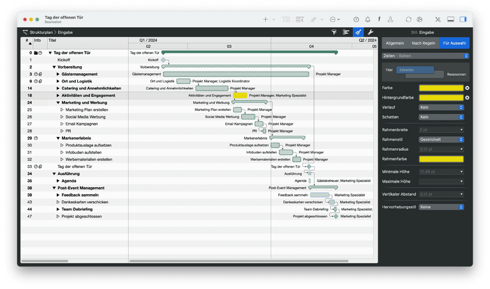Click the sync refresh arrows icon
The height and width of the screenshot is (289, 490).
[x=408, y=20]
